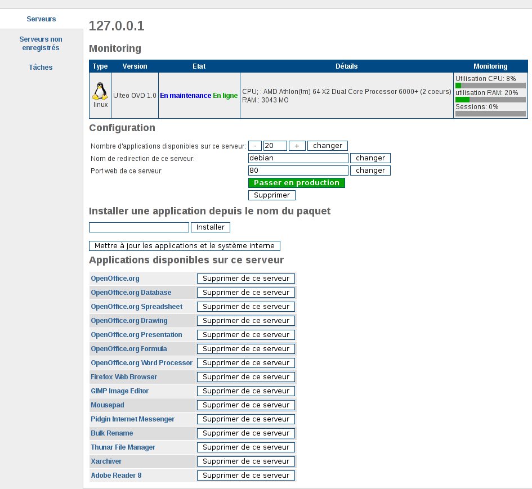
Task: Remove OpenOffice.org Database from server
Action: tap(246, 292)
